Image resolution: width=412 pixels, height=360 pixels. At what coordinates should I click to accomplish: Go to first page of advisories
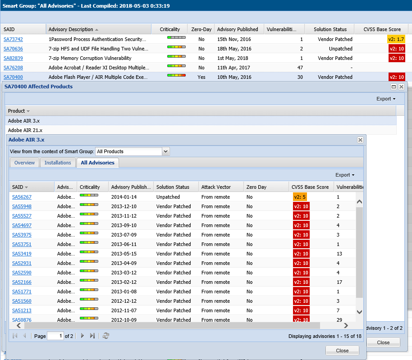pyautogui.click(x=15, y=336)
